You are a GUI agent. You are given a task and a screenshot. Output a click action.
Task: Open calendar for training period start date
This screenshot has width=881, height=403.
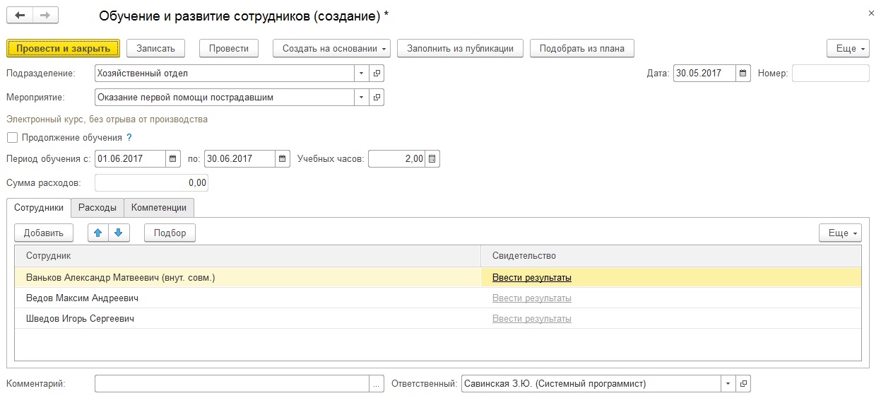pos(173,159)
